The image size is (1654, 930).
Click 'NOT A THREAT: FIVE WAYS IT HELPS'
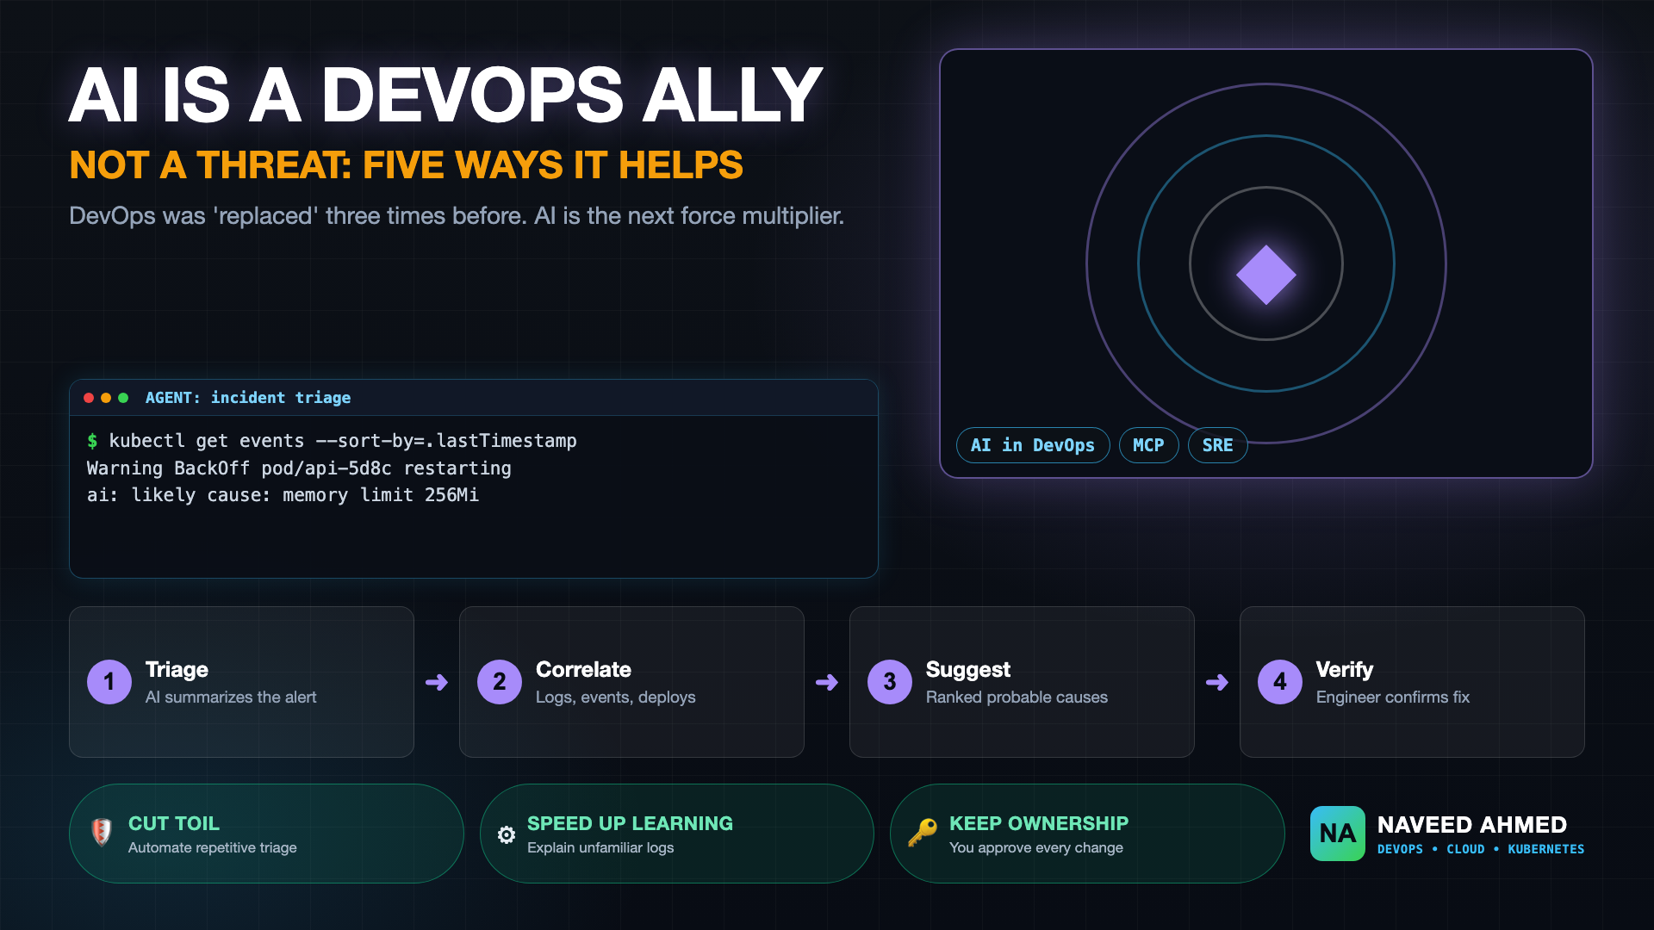coord(406,165)
